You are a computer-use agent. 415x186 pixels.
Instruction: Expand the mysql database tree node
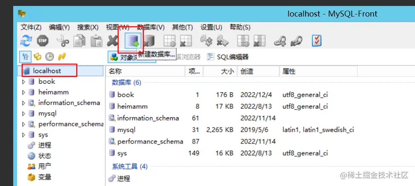23,114
